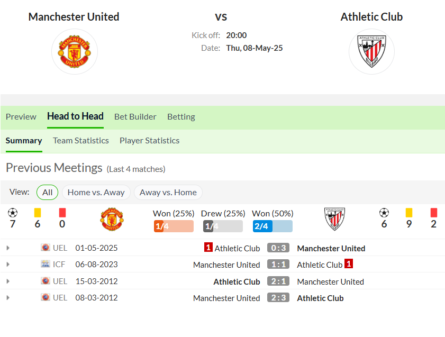Switch to Team Statistics tab
Screen dimensions: 445x337
point(81,140)
